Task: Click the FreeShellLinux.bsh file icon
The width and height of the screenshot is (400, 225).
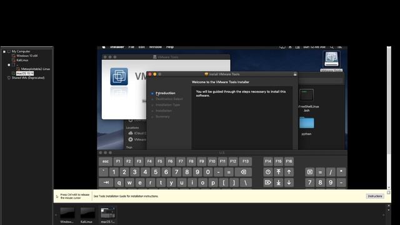Action: coord(306,95)
